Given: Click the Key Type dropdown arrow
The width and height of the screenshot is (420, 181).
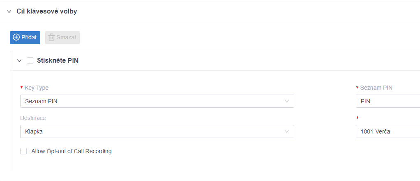Looking at the screenshot, I should click(x=287, y=101).
